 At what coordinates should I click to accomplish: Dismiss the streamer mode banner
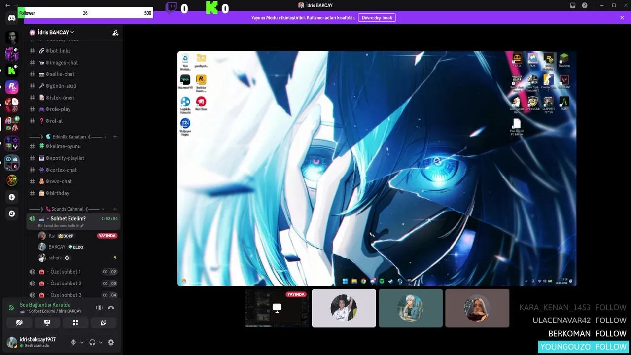[x=622, y=18]
